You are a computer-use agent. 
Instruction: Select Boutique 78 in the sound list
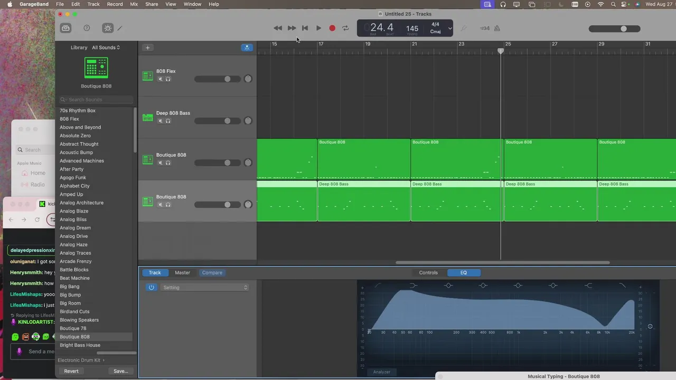(73, 328)
